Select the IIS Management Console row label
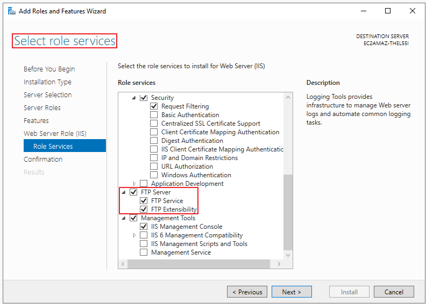 (x=187, y=227)
